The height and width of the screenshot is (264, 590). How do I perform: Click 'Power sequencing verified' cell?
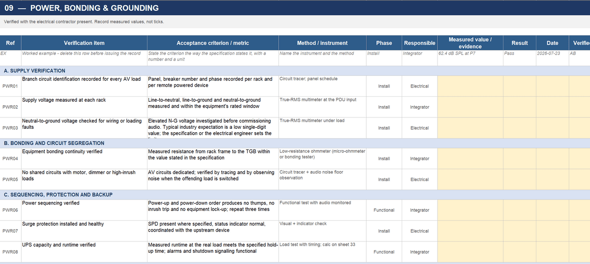(84, 210)
